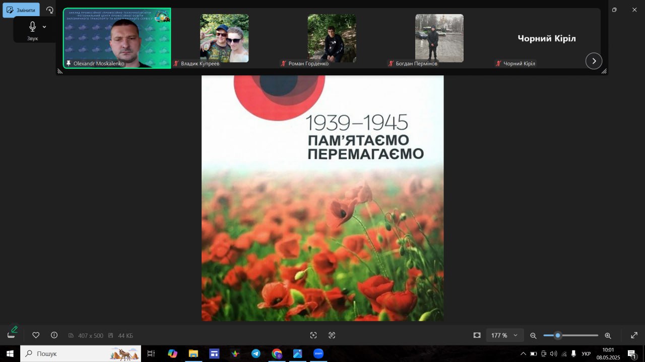The width and height of the screenshot is (645, 362).
Task: Open the volume control in system tray
Action: [x=553, y=353]
